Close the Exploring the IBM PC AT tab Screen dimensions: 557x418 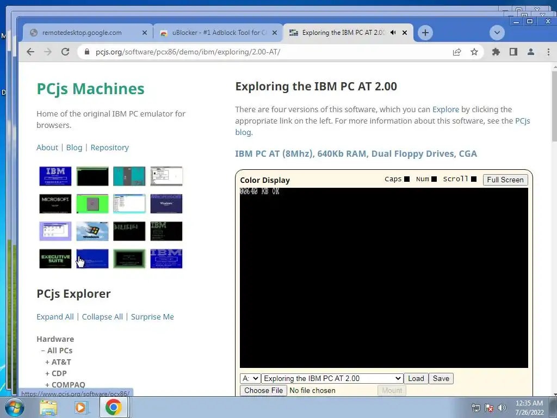click(405, 33)
